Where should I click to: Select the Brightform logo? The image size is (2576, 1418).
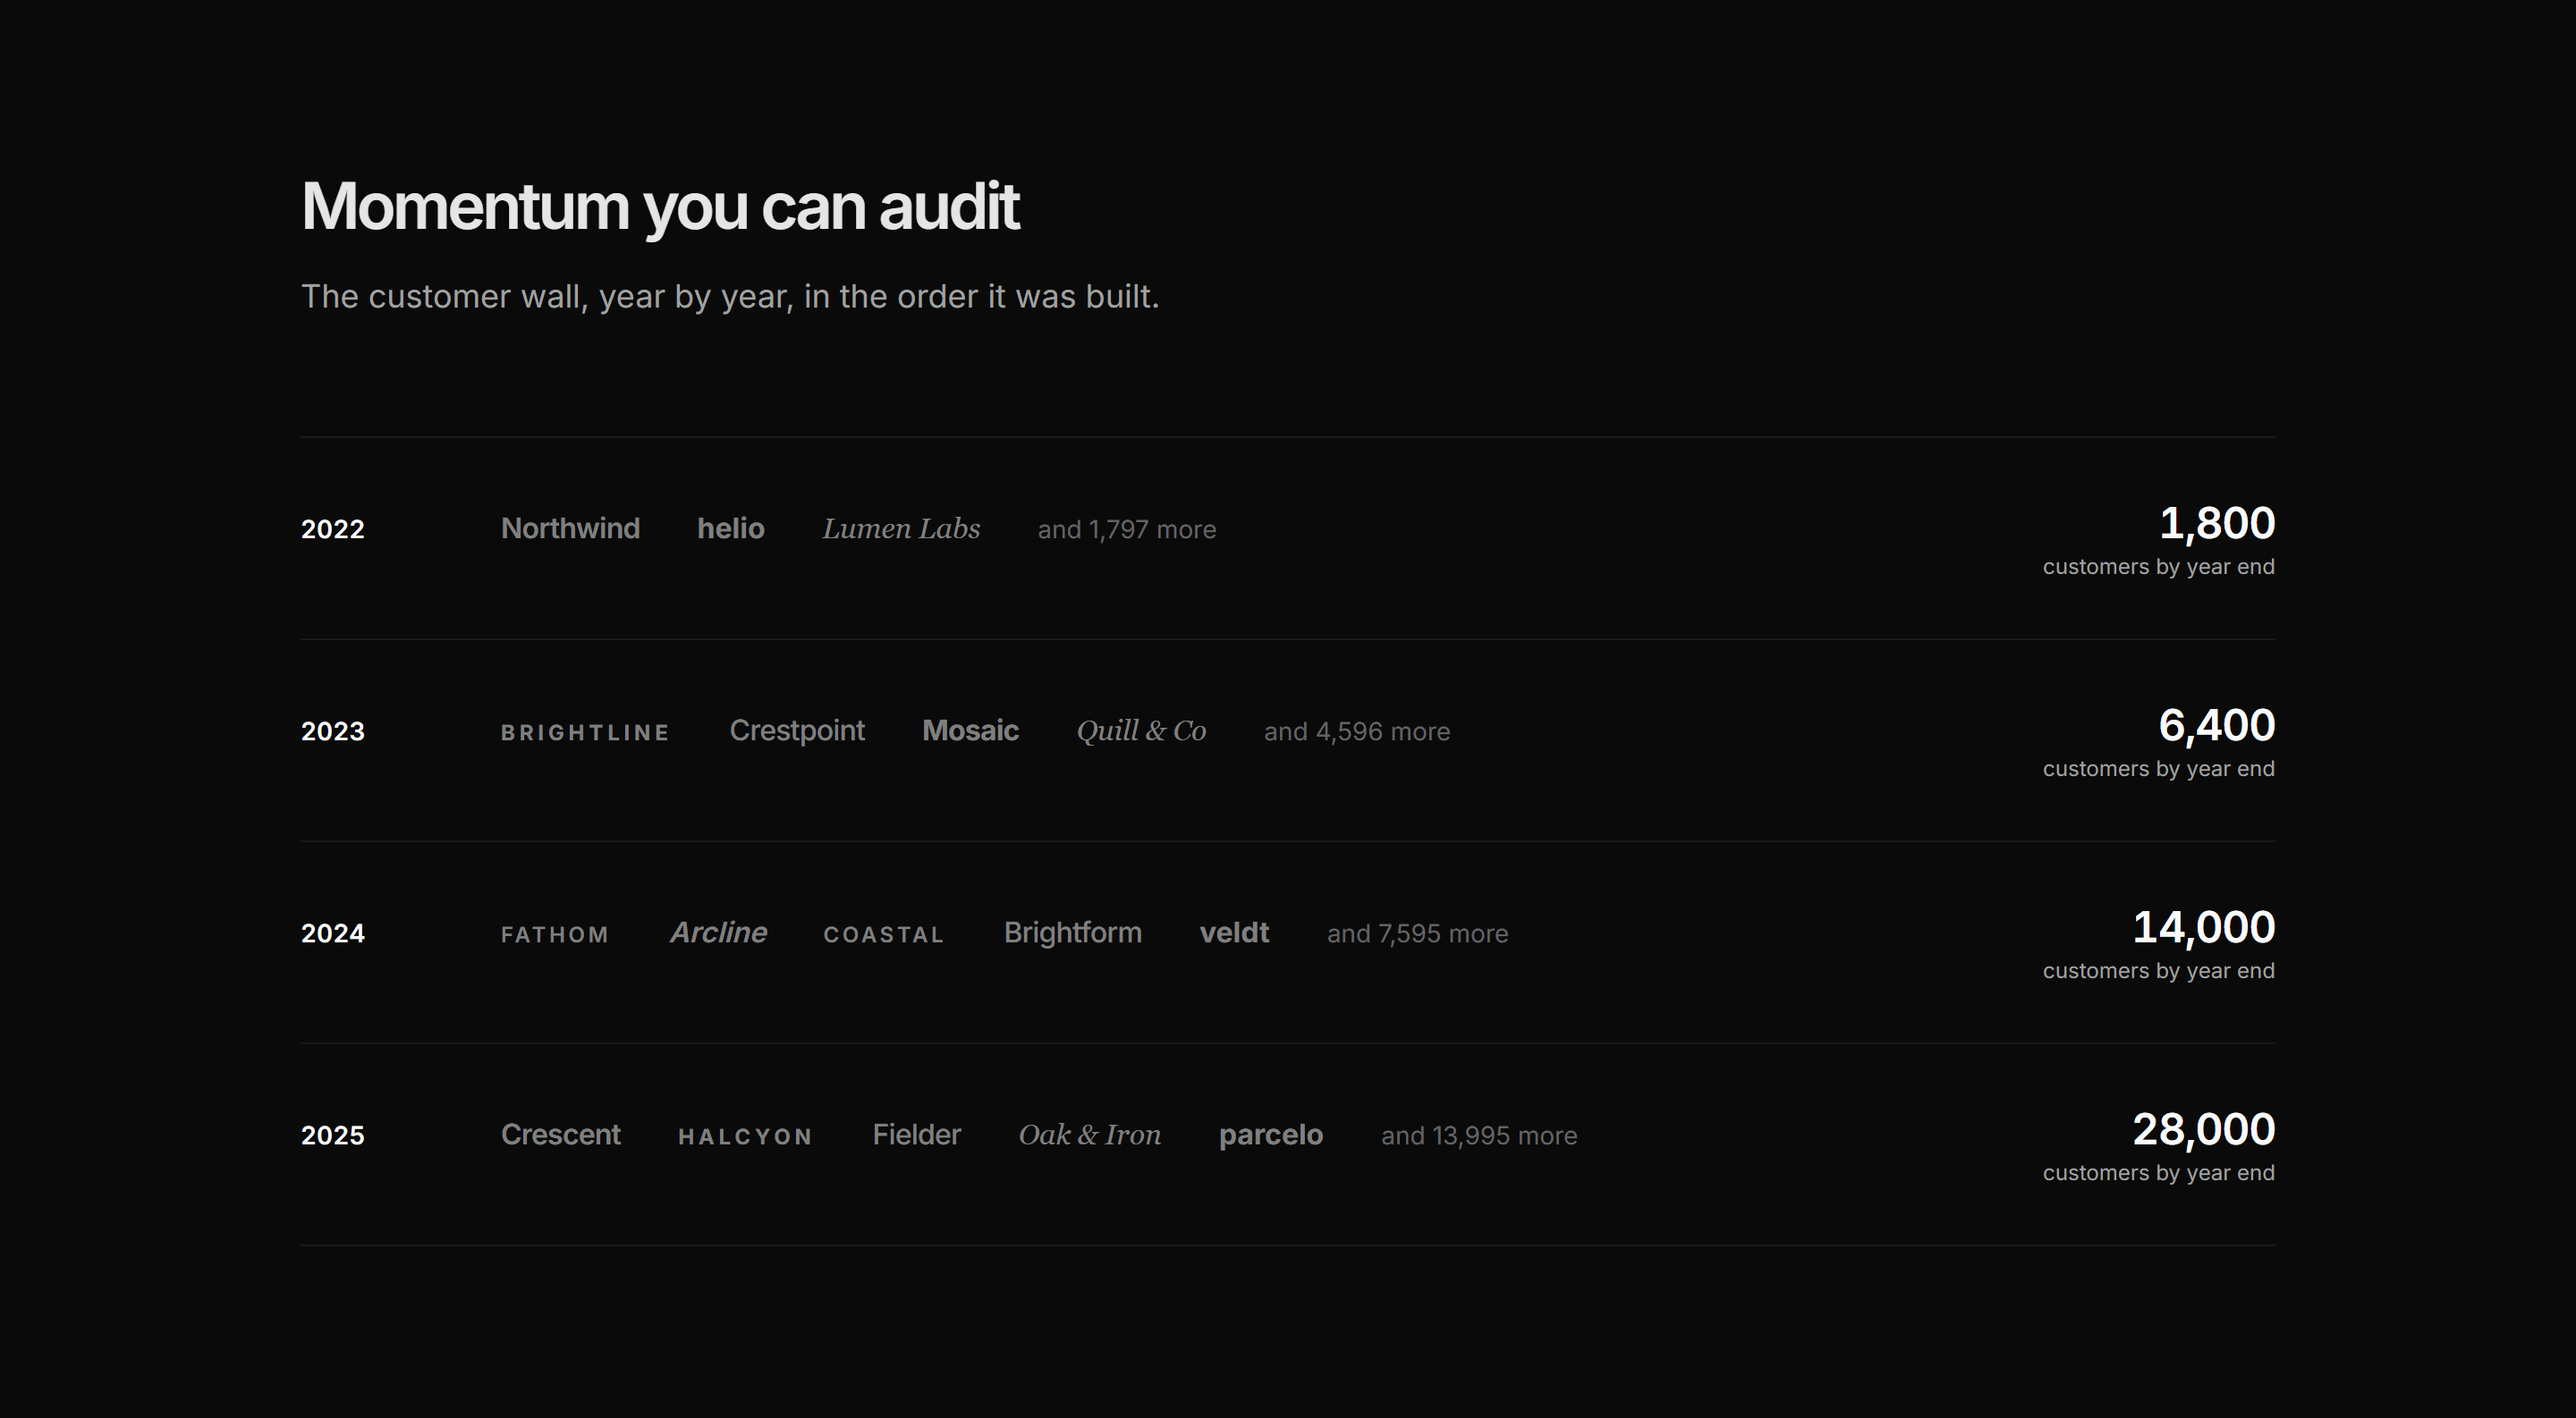click(1073, 933)
